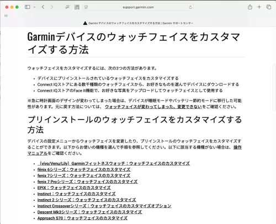Go forward to the next page
Screen dimensions: 276x224
(52, 7)
